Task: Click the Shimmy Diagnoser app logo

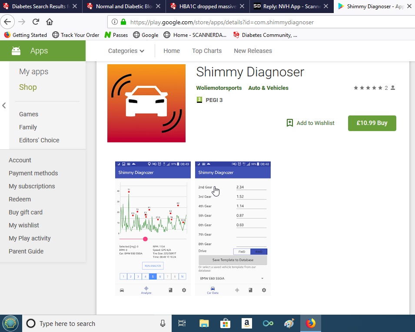Action: (x=146, y=103)
